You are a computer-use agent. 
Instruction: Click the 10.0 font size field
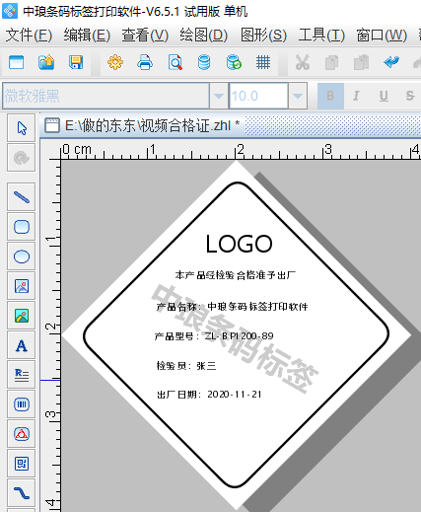[x=258, y=96]
